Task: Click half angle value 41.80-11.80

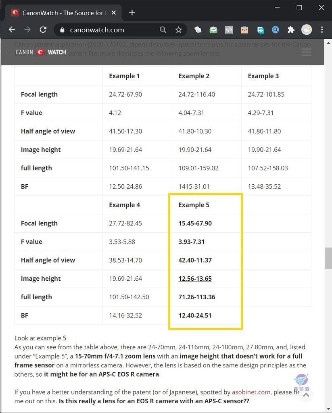Action: click(x=264, y=131)
